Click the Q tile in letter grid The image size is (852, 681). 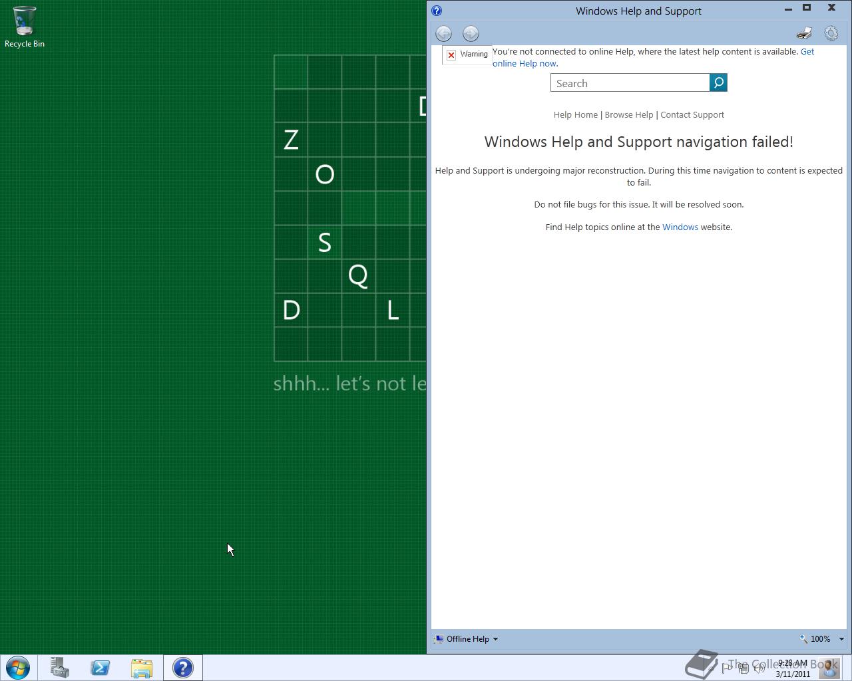point(358,275)
